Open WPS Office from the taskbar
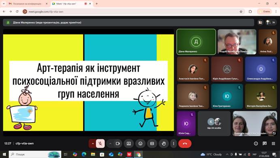 click(x=129, y=154)
